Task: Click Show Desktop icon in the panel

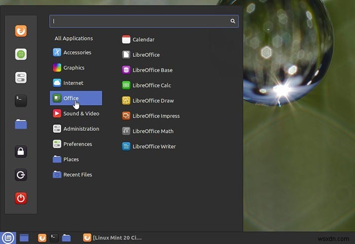Action: tap(24, 238)
